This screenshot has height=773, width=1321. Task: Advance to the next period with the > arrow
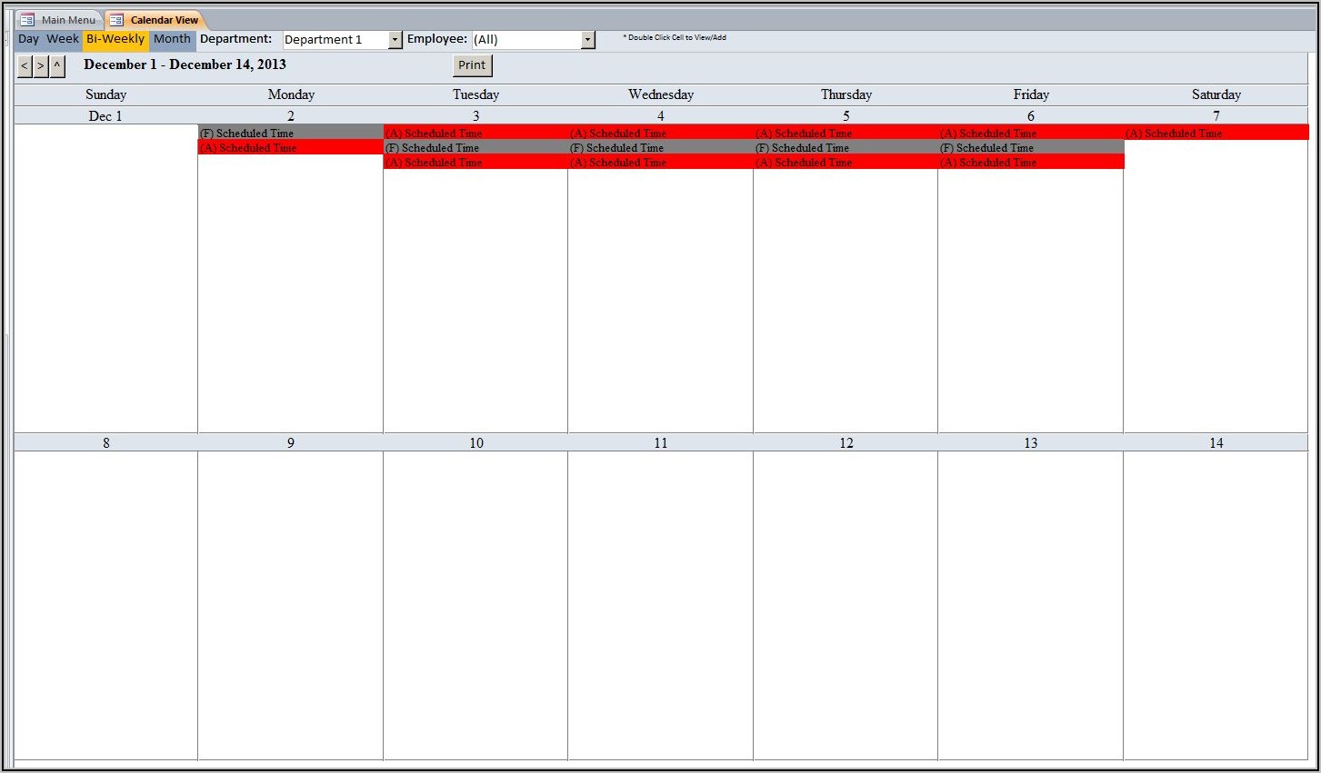click(41, 66)
